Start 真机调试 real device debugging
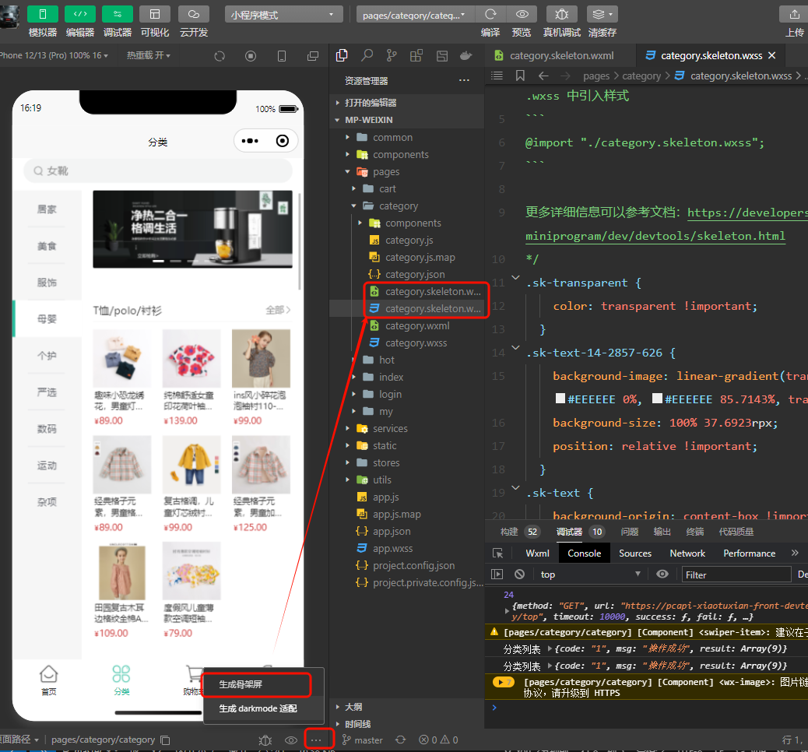The height and width of the screenshot is (752, 808). click(x=562, y=14)
